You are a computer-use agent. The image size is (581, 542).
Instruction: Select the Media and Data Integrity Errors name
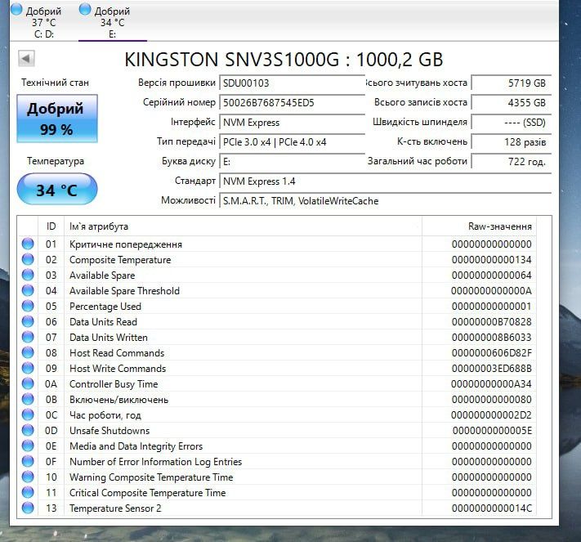pos(136,446)
